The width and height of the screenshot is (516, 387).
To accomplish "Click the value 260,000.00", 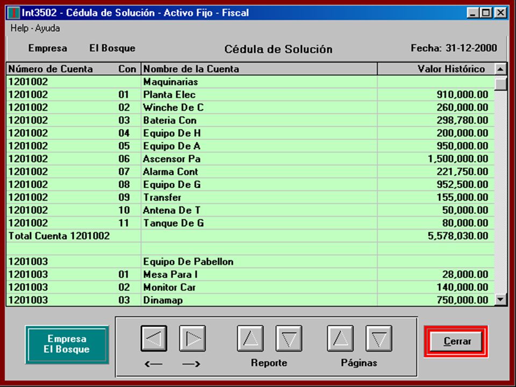I will click(462, 107).
